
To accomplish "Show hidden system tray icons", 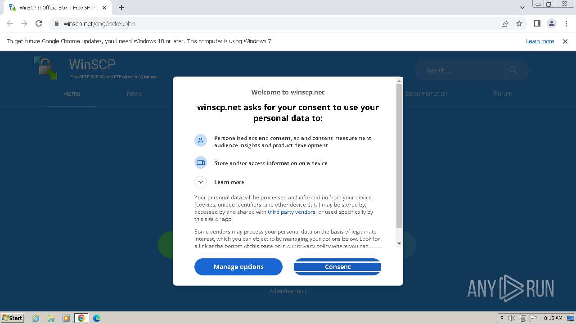I will coord(502,318).
